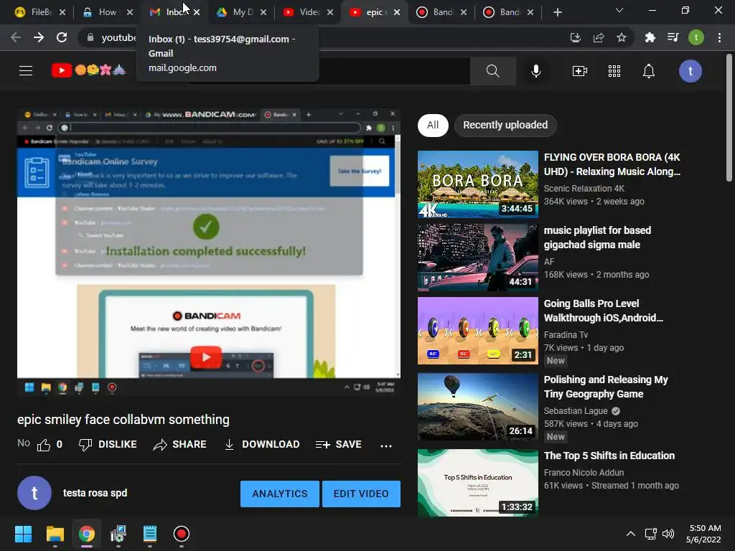The width and height of the screenshot is (735, 551).
Task: Open Tiny Geography Game video thumbnail
Action: pos(477,407)
